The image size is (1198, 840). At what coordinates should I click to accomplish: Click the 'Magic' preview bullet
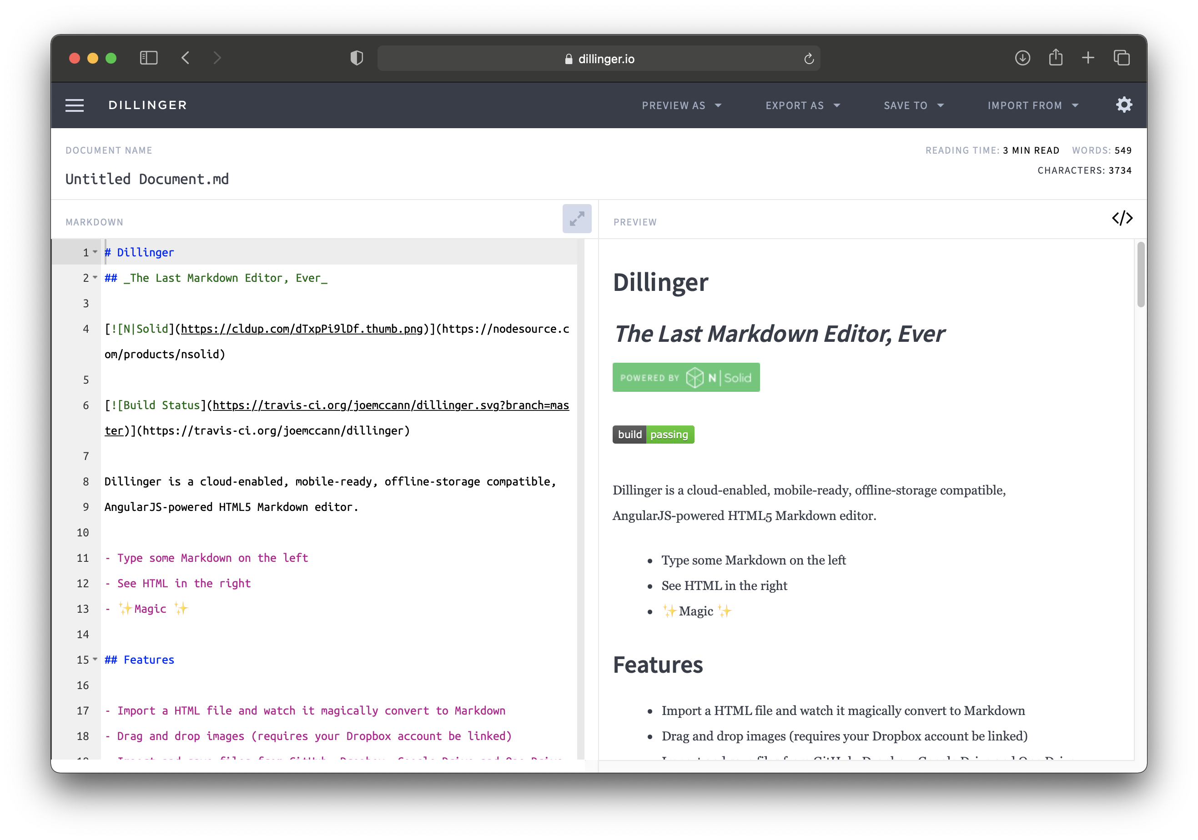pos(697,611)
